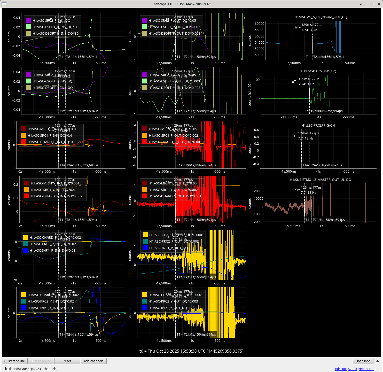Open the ndscope link in status bar
The width and height of the screenshot is (383, 372).
[x=341, y=369]
